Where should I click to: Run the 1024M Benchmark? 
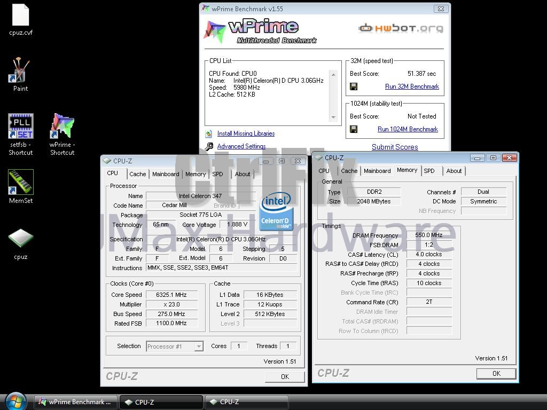point(408,129)
